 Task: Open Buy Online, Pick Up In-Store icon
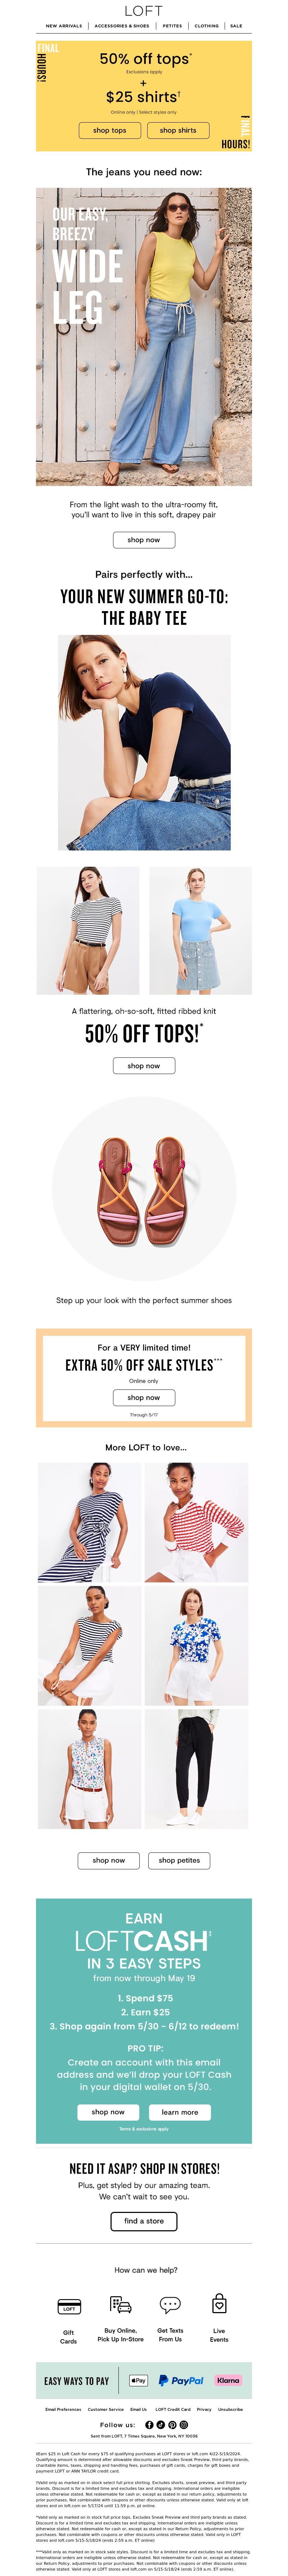[120, 2304]
